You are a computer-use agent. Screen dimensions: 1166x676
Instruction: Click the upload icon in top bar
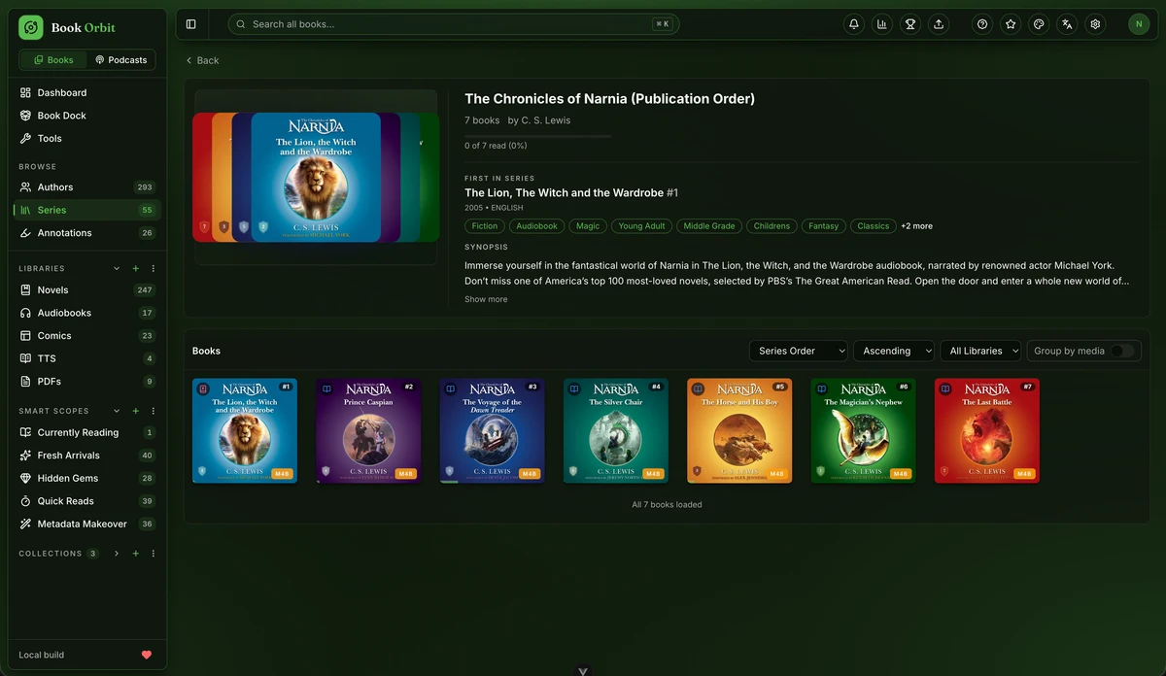(x=939, y=24)
